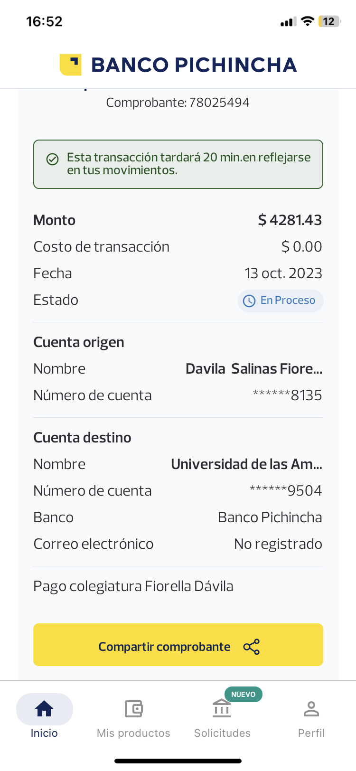Tap truncated origin name Davila Salinas Fiore...

(x=253, y=369)
